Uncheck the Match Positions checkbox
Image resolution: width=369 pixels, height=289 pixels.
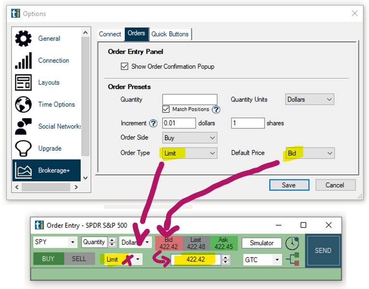click(166, 109)
